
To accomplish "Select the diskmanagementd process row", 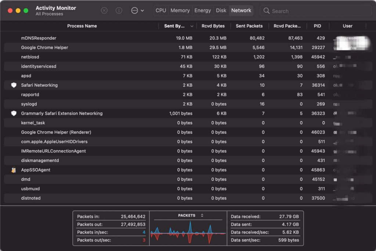I will click(x=188, y=160).
